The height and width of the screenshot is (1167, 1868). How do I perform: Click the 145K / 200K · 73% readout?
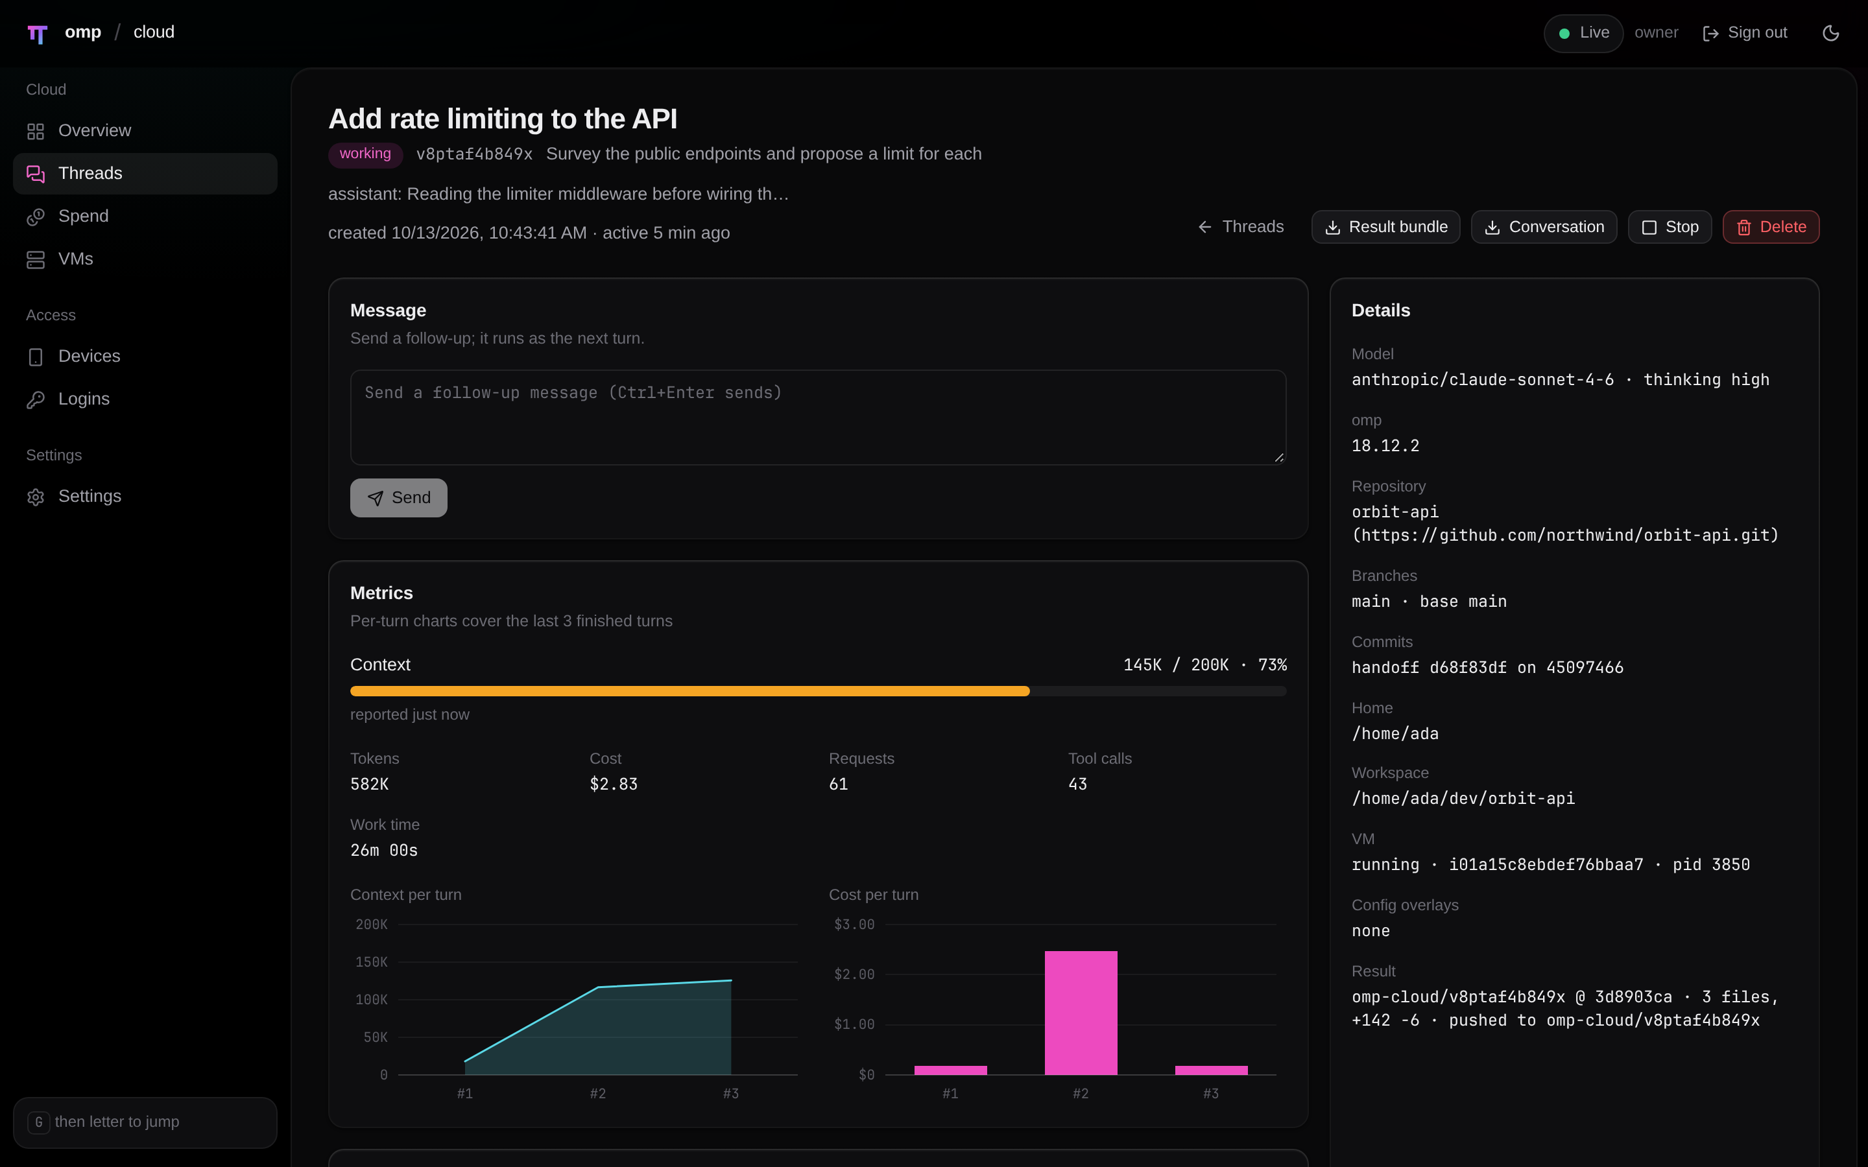(1205, 665)
